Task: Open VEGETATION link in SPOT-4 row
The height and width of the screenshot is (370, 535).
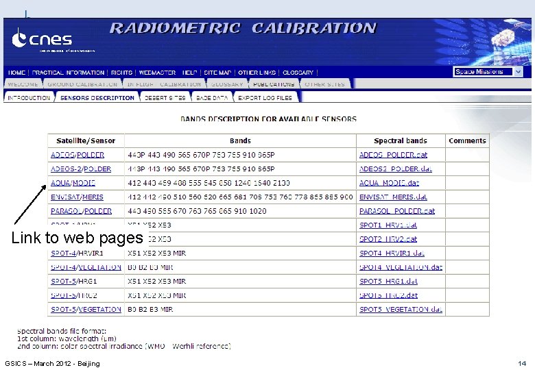Action: (99, 267)
